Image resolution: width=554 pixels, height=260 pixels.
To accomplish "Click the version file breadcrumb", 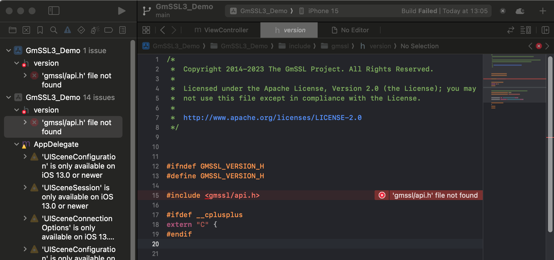I will (375, 46).
